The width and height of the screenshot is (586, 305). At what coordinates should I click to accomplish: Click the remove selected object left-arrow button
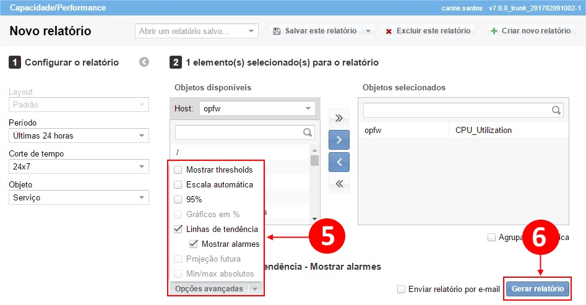[x=338, y=161]
